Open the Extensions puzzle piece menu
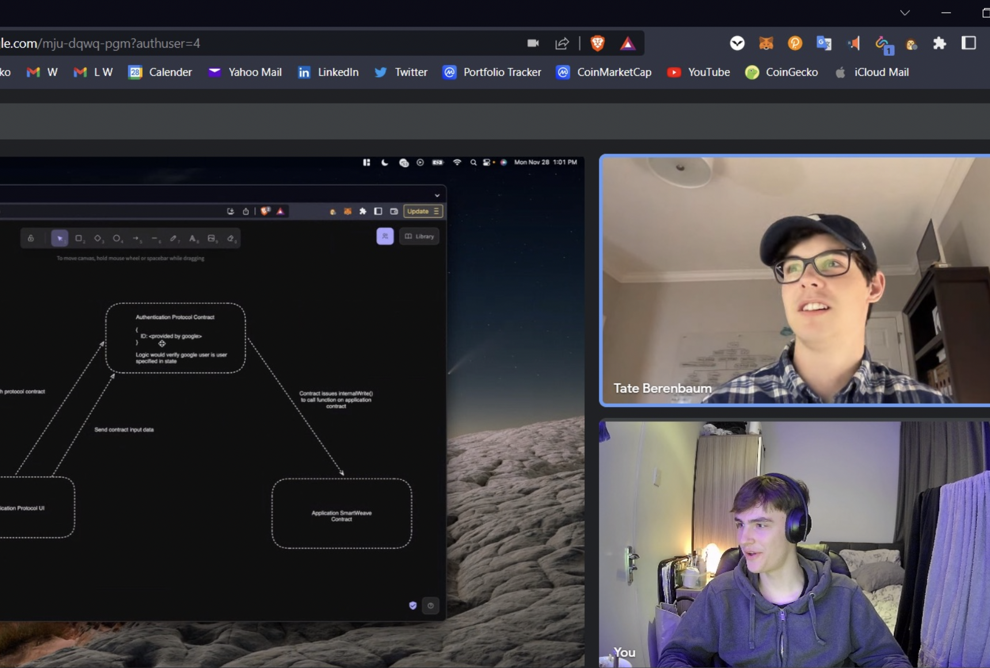This screenshot has height=668, width=990. (939, 44)
